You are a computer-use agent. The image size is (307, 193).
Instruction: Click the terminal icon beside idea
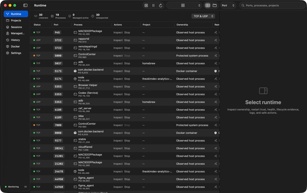click(75, 117)
